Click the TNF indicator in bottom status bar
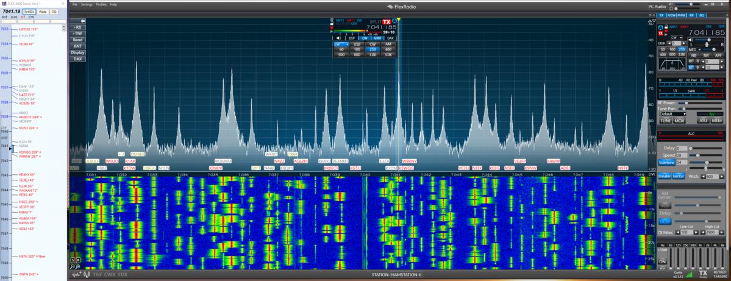Image resolution: width=731 pixels, height=281 pixels. pyautogui.click(x=98, y=275)
